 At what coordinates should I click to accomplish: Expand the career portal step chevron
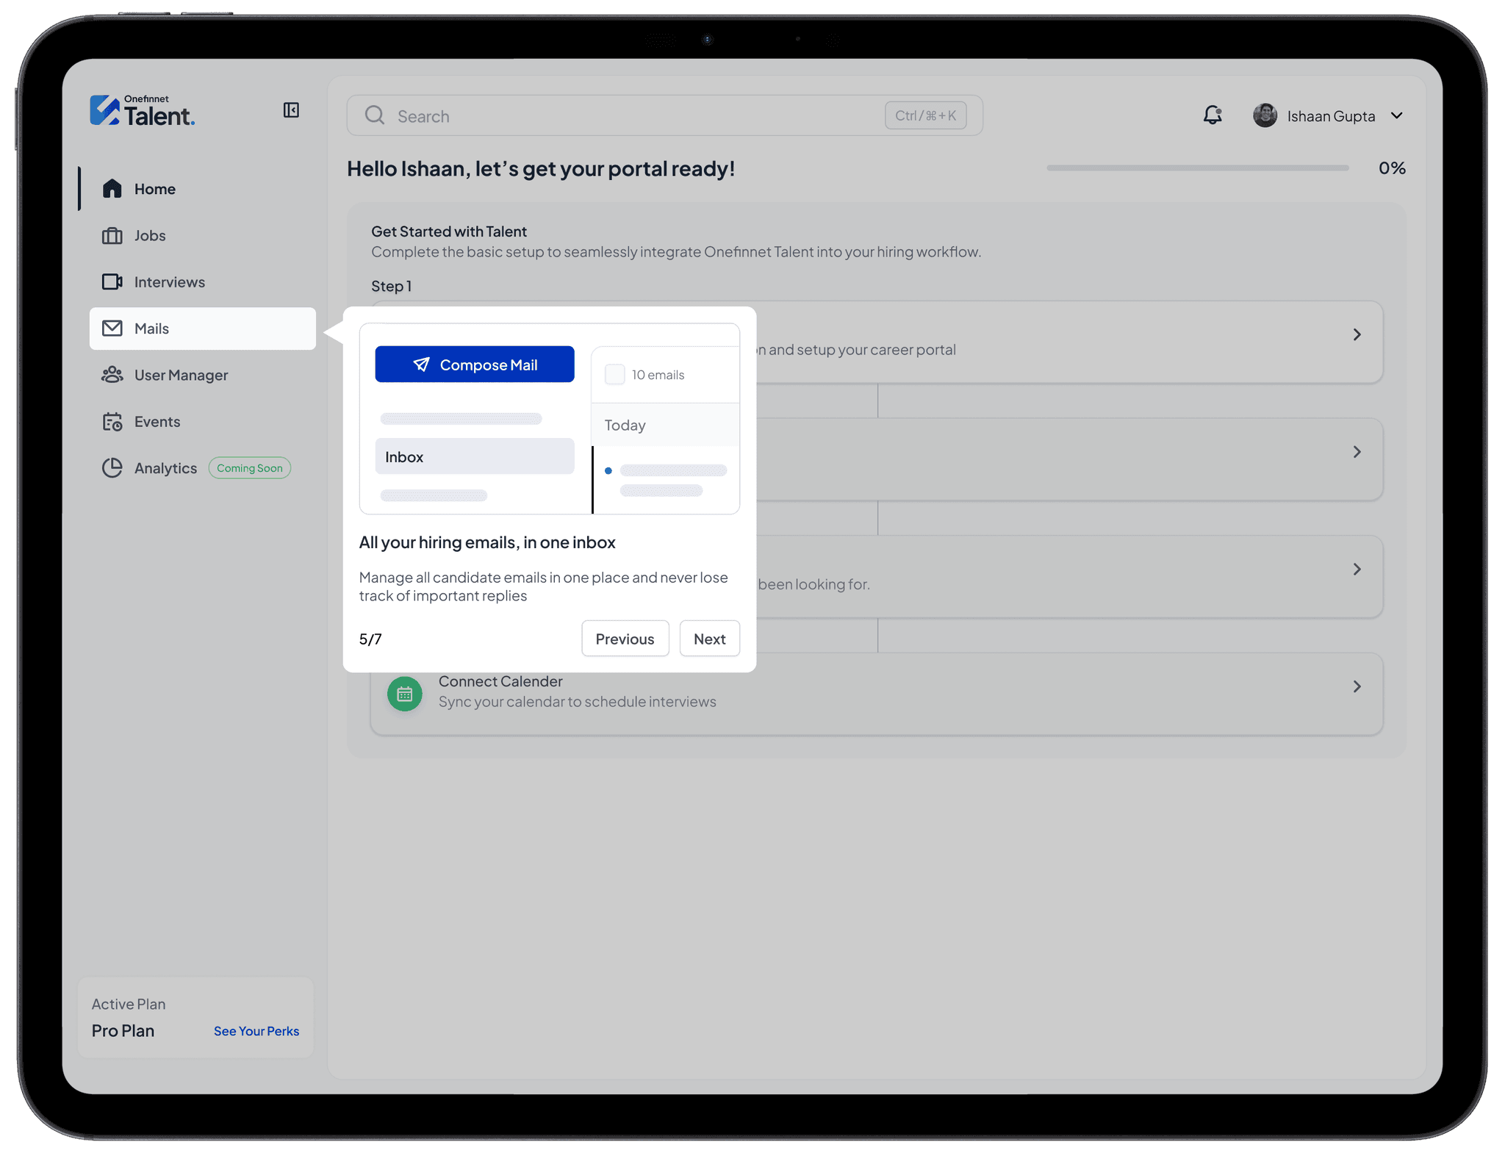click(x=1357, y=335)
